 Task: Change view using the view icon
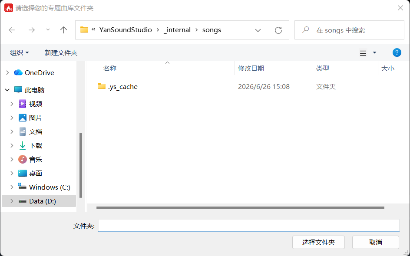pos(363,53)
